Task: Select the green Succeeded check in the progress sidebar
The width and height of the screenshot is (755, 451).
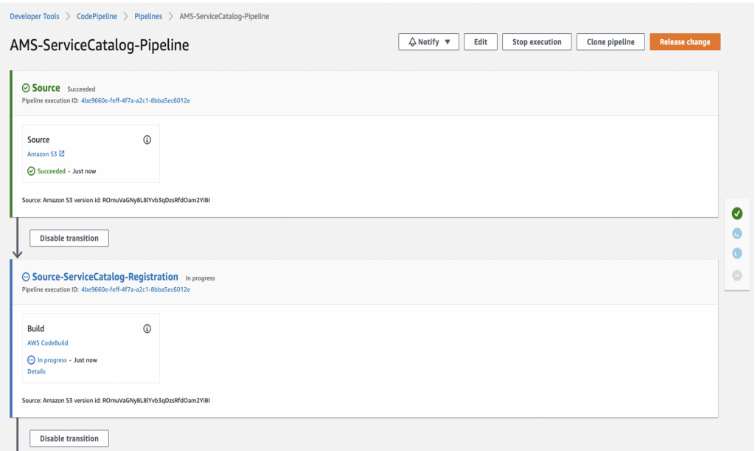Action: [737, 213]
